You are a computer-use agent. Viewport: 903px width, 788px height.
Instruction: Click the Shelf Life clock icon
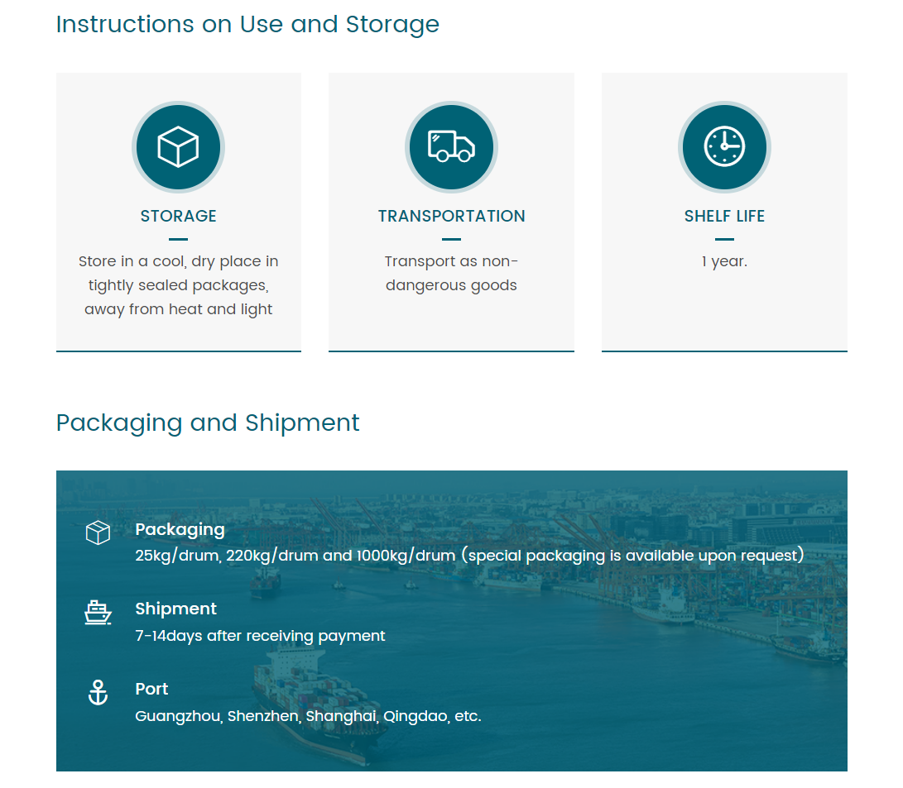click(724, 147)
